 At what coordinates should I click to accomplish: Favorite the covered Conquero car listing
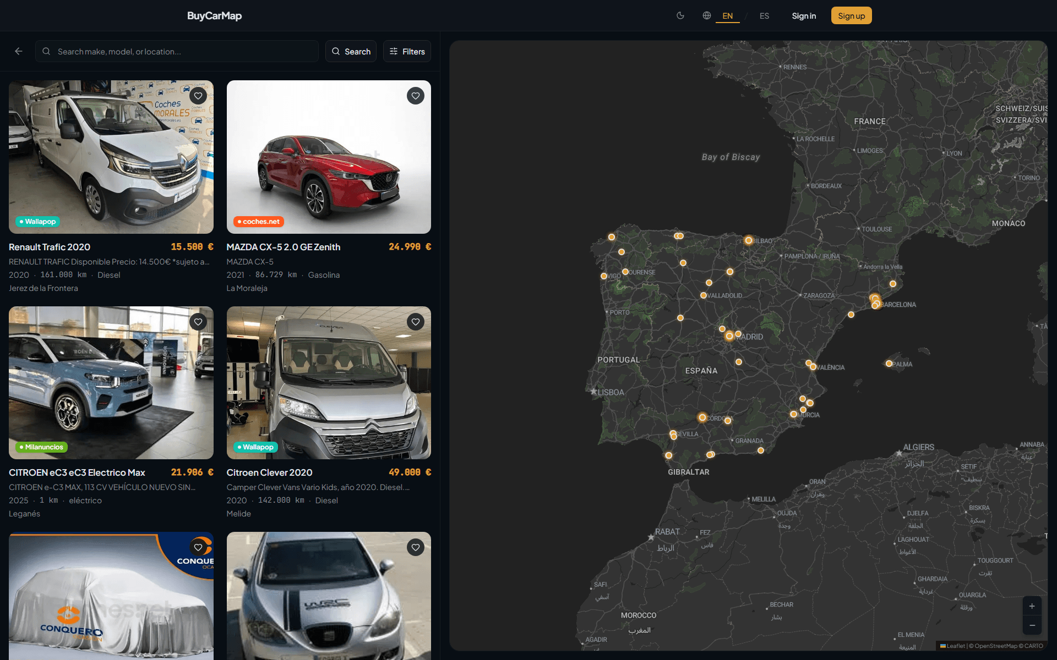198,547
